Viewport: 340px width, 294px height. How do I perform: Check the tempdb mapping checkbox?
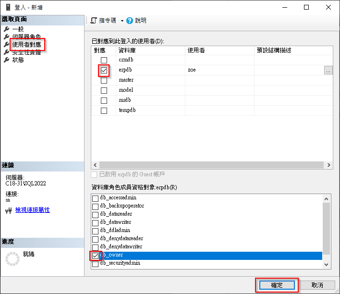tap(104, 110)
